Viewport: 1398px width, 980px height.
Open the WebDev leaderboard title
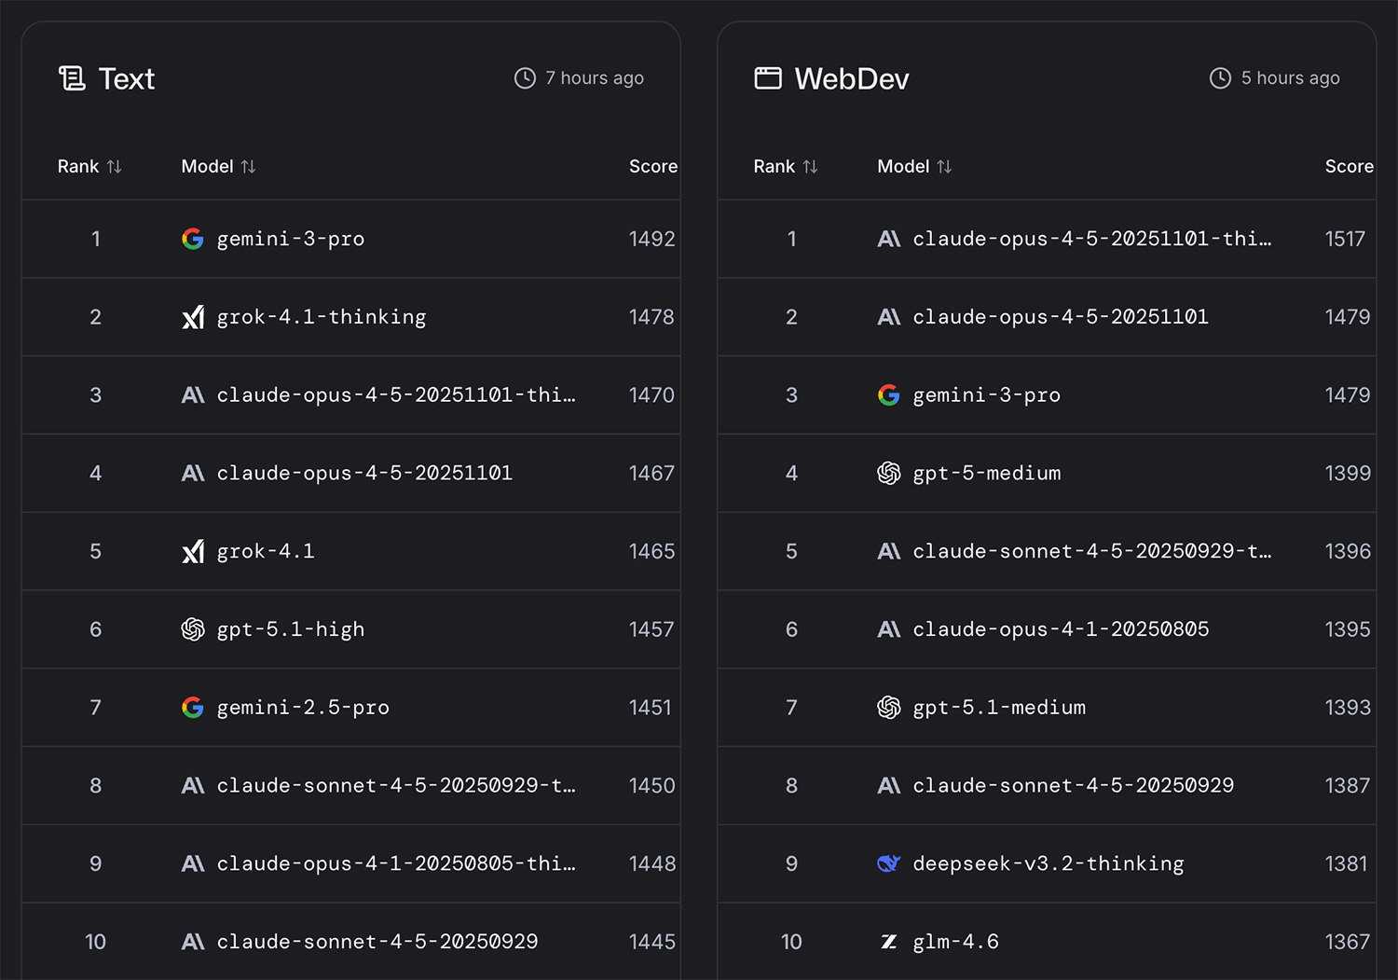pos(851,79)
